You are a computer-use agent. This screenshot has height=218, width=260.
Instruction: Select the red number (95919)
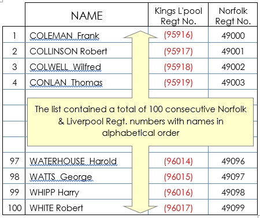(x=179, y=83)
